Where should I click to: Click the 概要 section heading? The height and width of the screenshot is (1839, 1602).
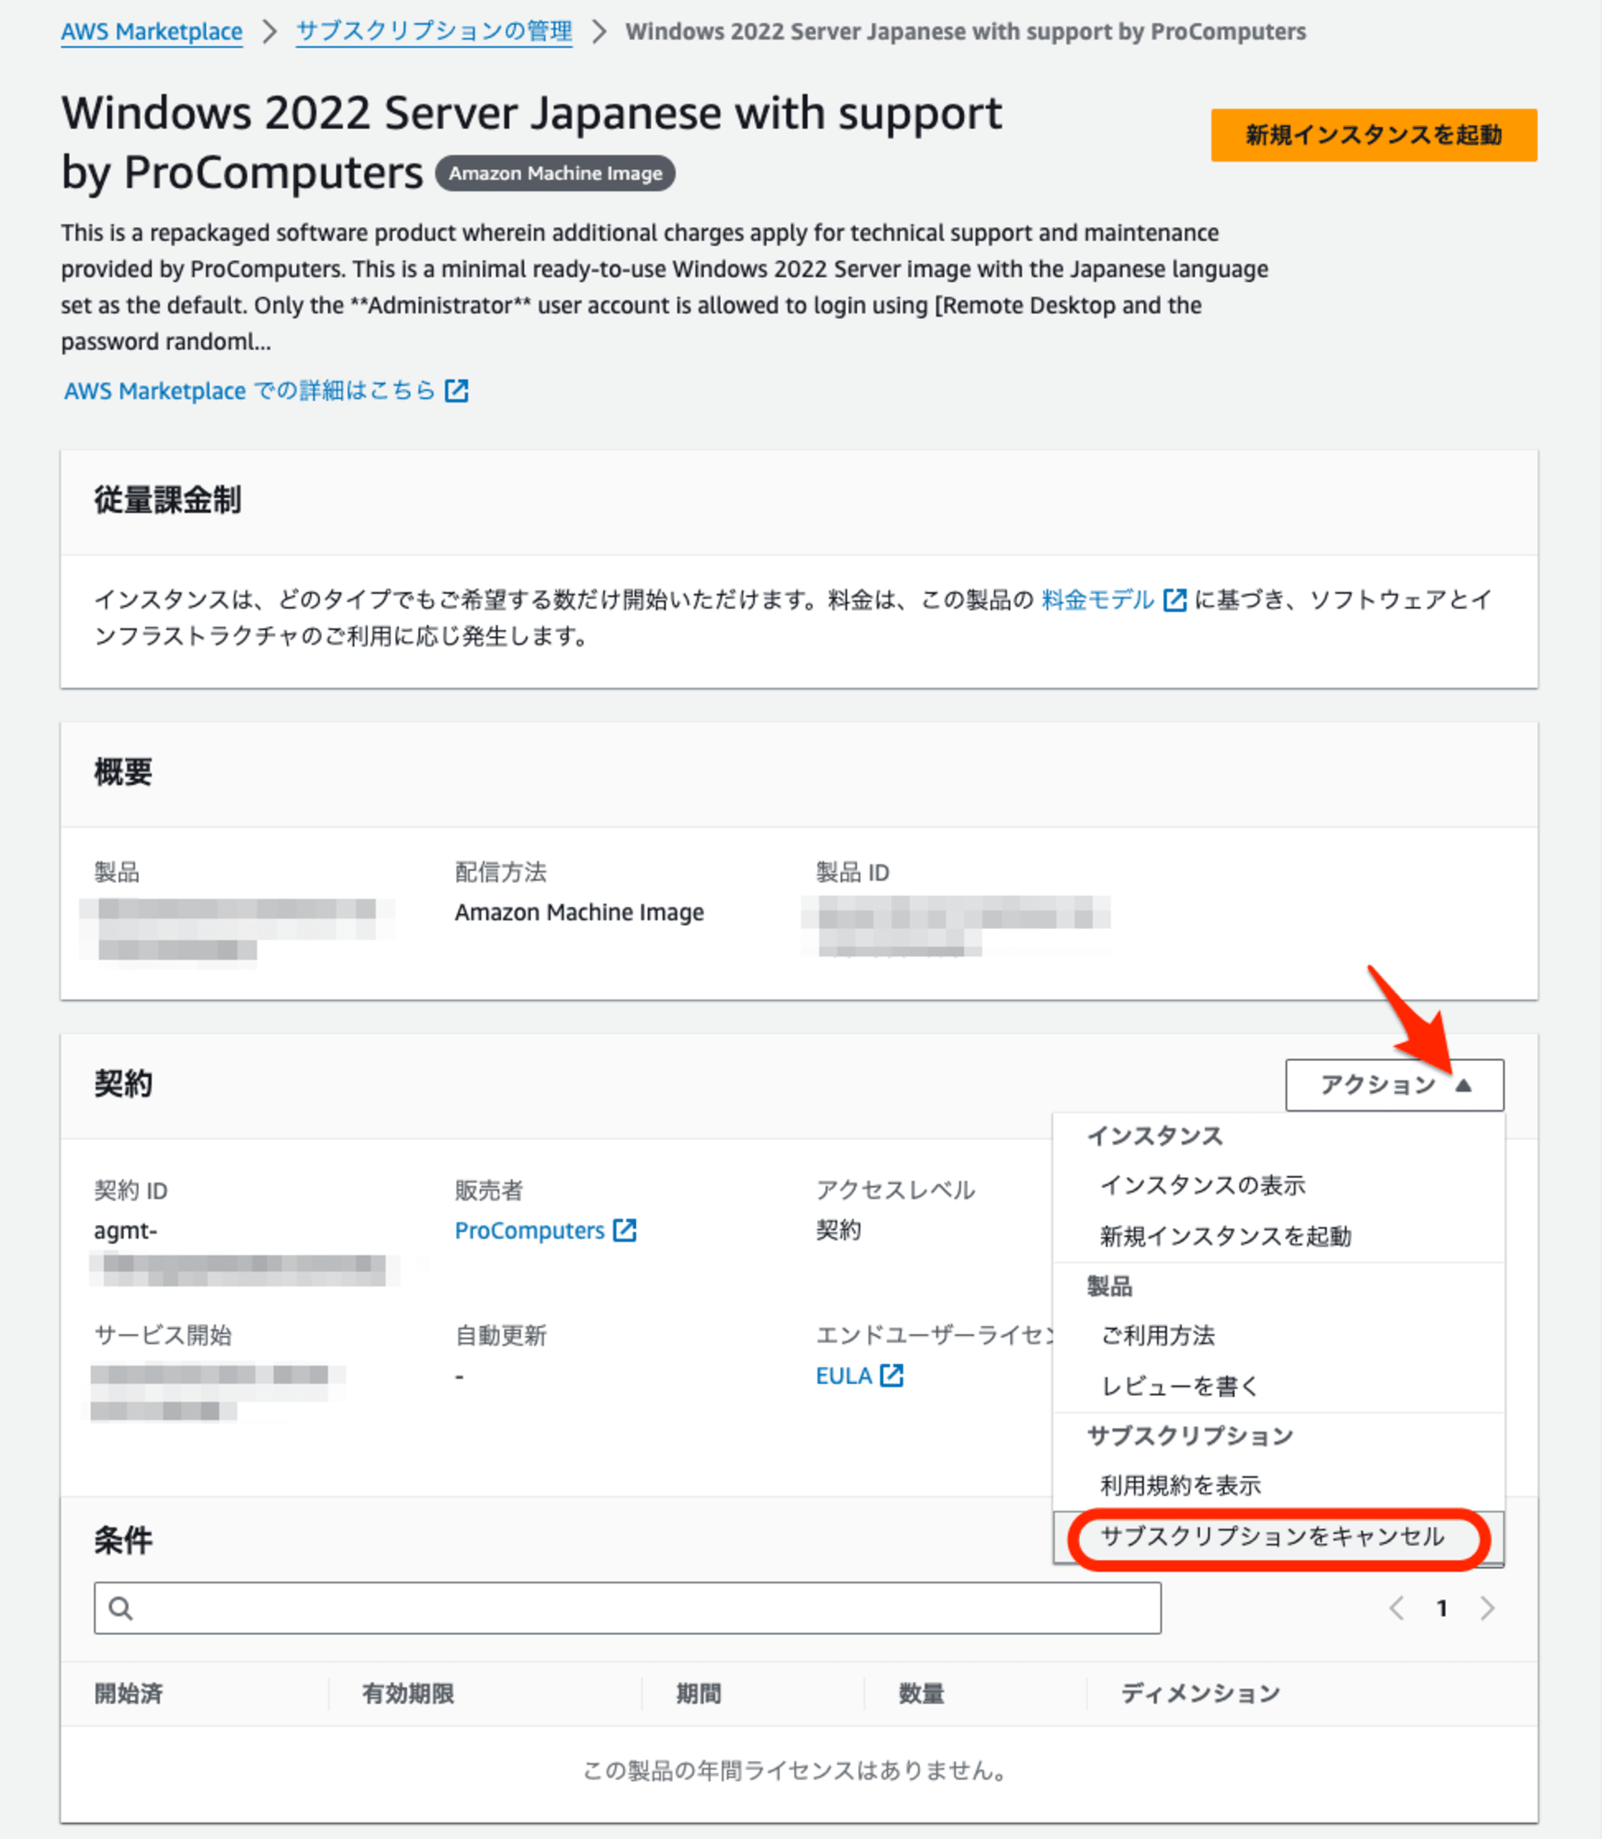coord(123,772)
